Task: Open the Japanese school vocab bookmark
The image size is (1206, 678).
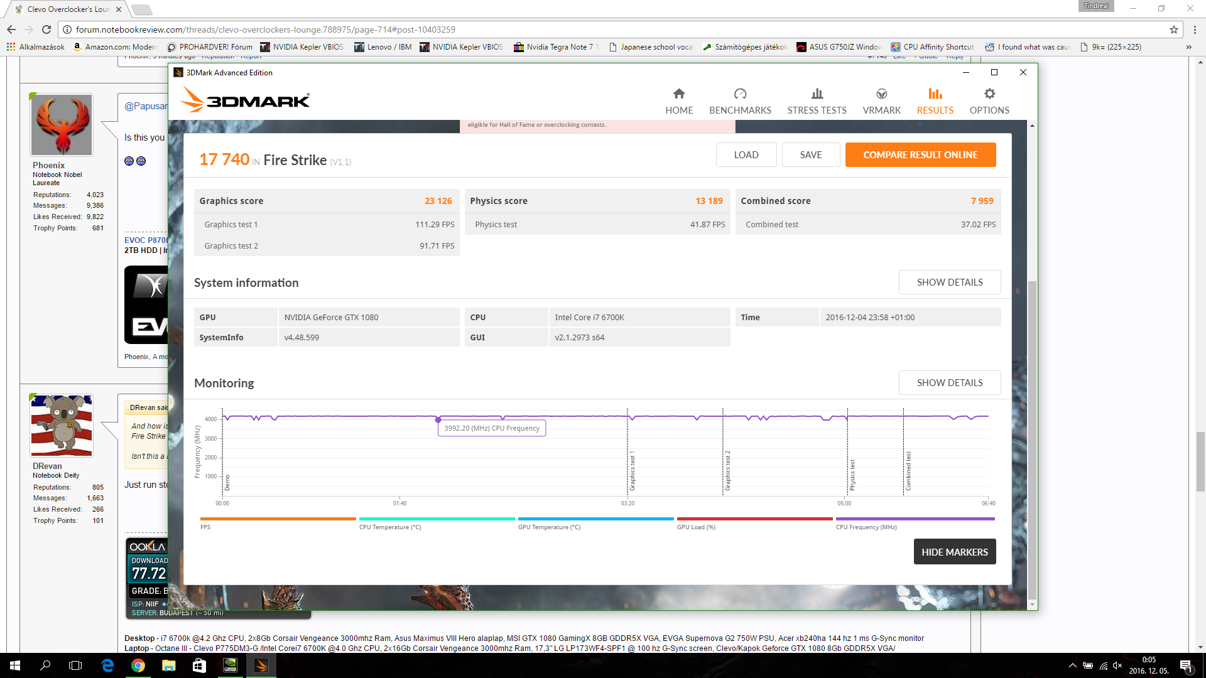Action: 651,47
